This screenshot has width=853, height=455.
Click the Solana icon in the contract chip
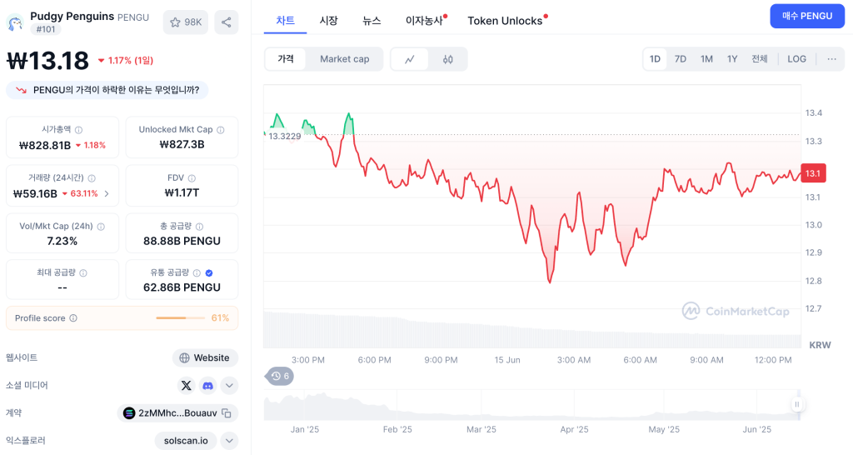[x=129, y=413]
